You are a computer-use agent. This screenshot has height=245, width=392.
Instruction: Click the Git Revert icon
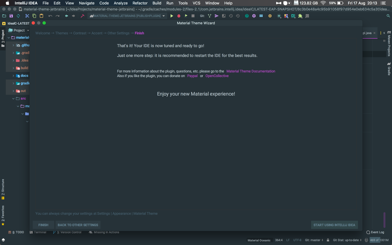pos(238,16)
